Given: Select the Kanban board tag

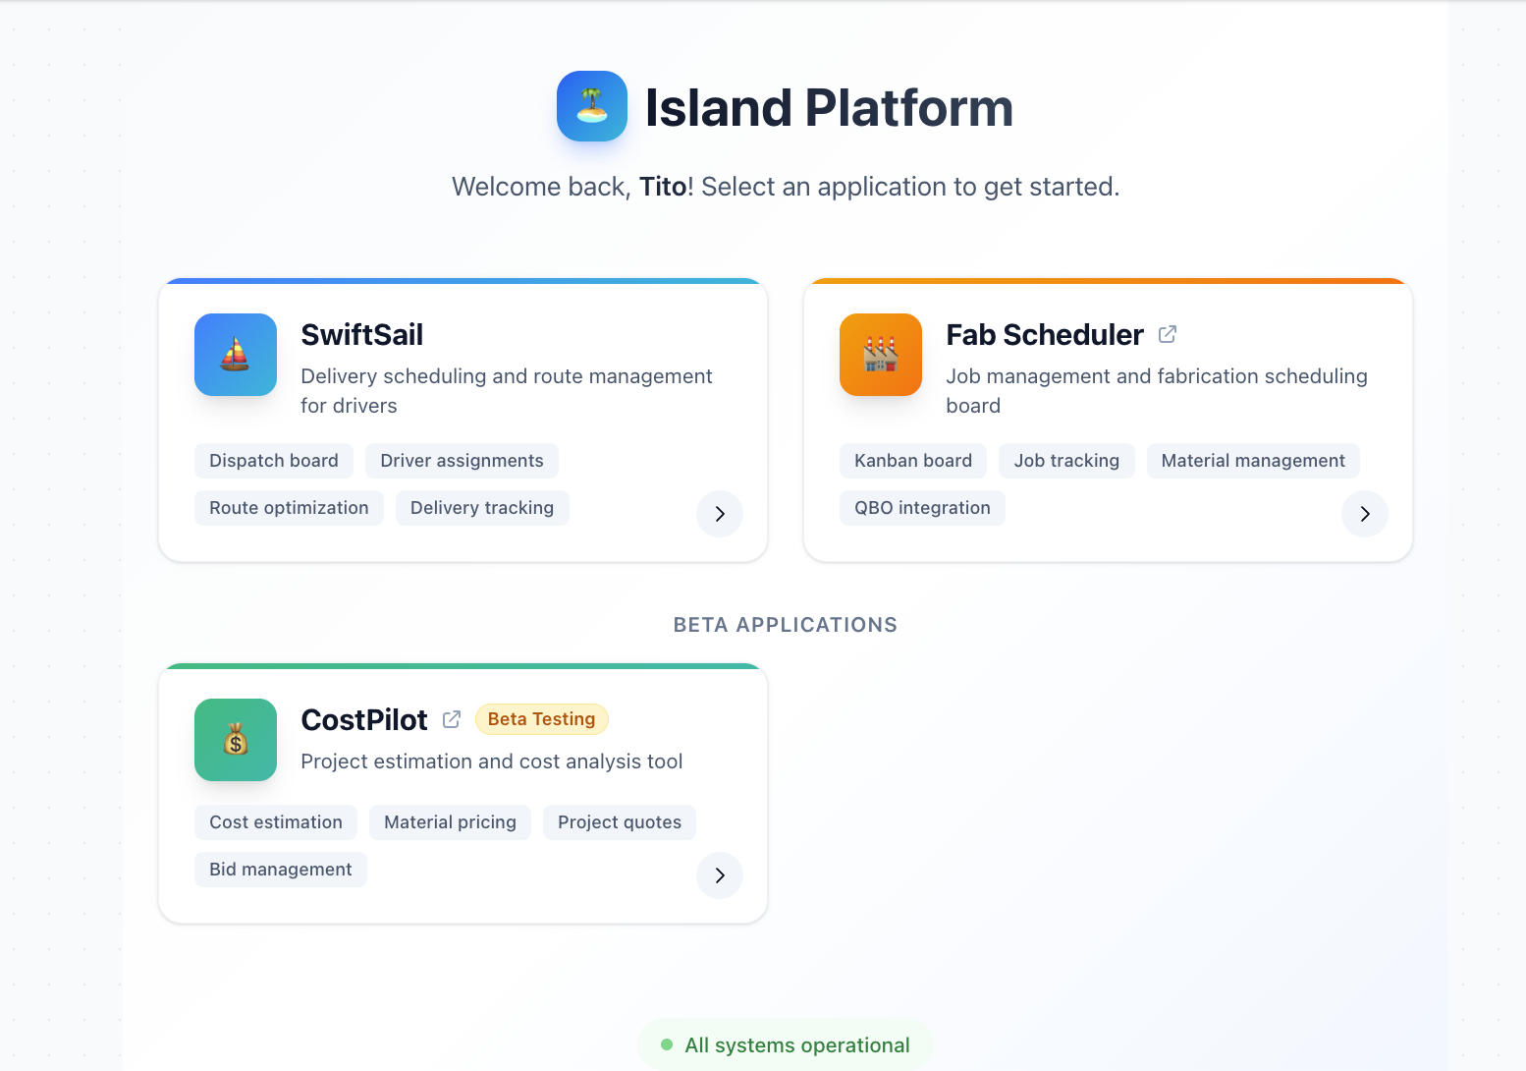Looking at the screenshot, I should [913, 461].
